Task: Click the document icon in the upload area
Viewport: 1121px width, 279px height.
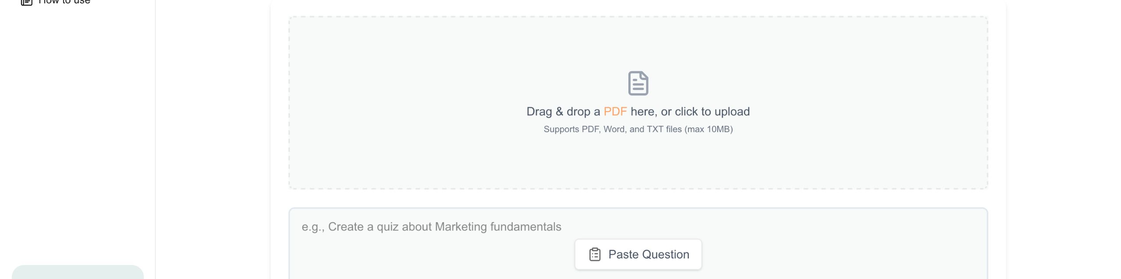Action: click(638, 83)
